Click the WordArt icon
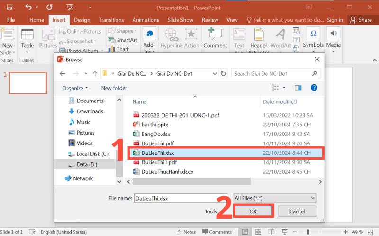This screenshot has height=236, width=379. [281, 37]
